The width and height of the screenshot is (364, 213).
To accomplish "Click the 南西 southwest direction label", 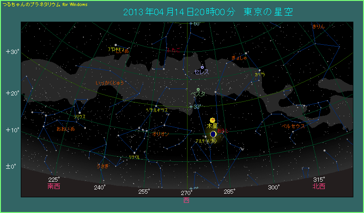I will [x=54, y=187].
